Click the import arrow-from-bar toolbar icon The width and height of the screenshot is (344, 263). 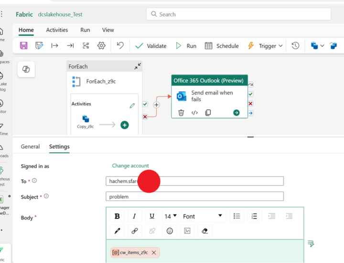point(54,46)
